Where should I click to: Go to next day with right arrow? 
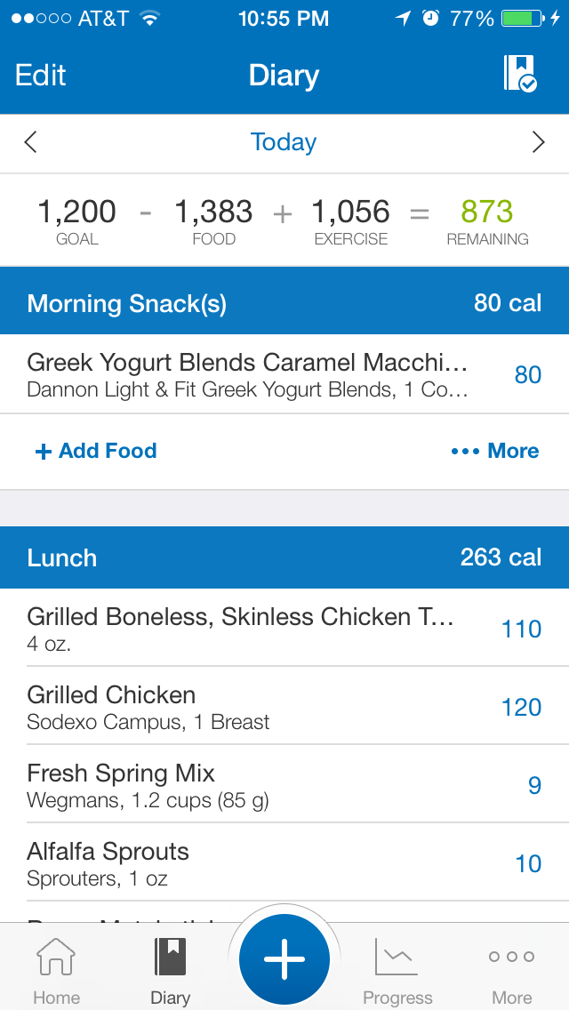538,142
